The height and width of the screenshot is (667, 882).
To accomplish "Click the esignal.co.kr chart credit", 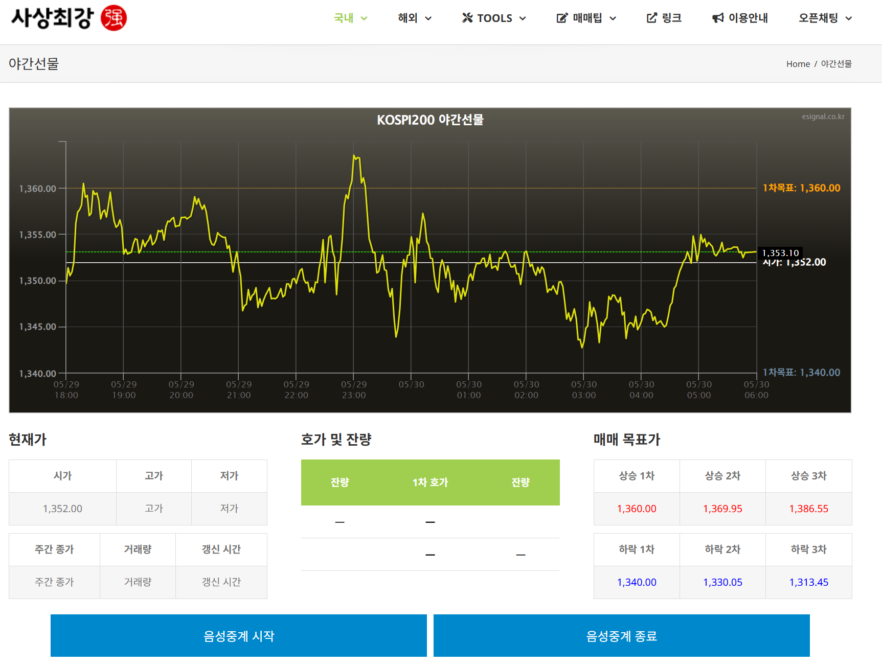I will point(823,117).
